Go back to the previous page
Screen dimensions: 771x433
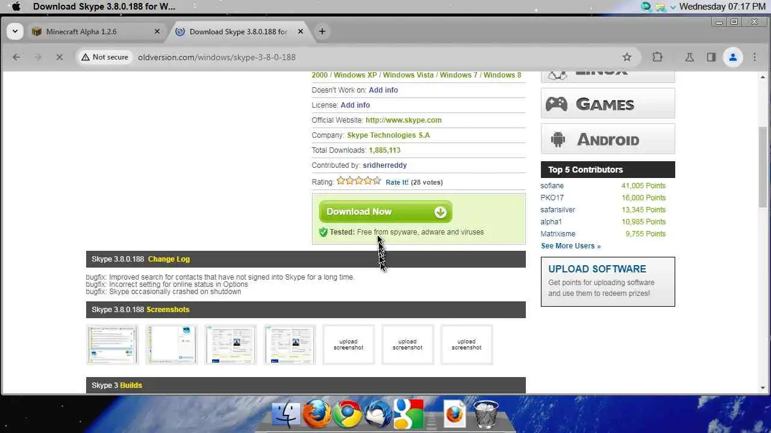(17, 57)
